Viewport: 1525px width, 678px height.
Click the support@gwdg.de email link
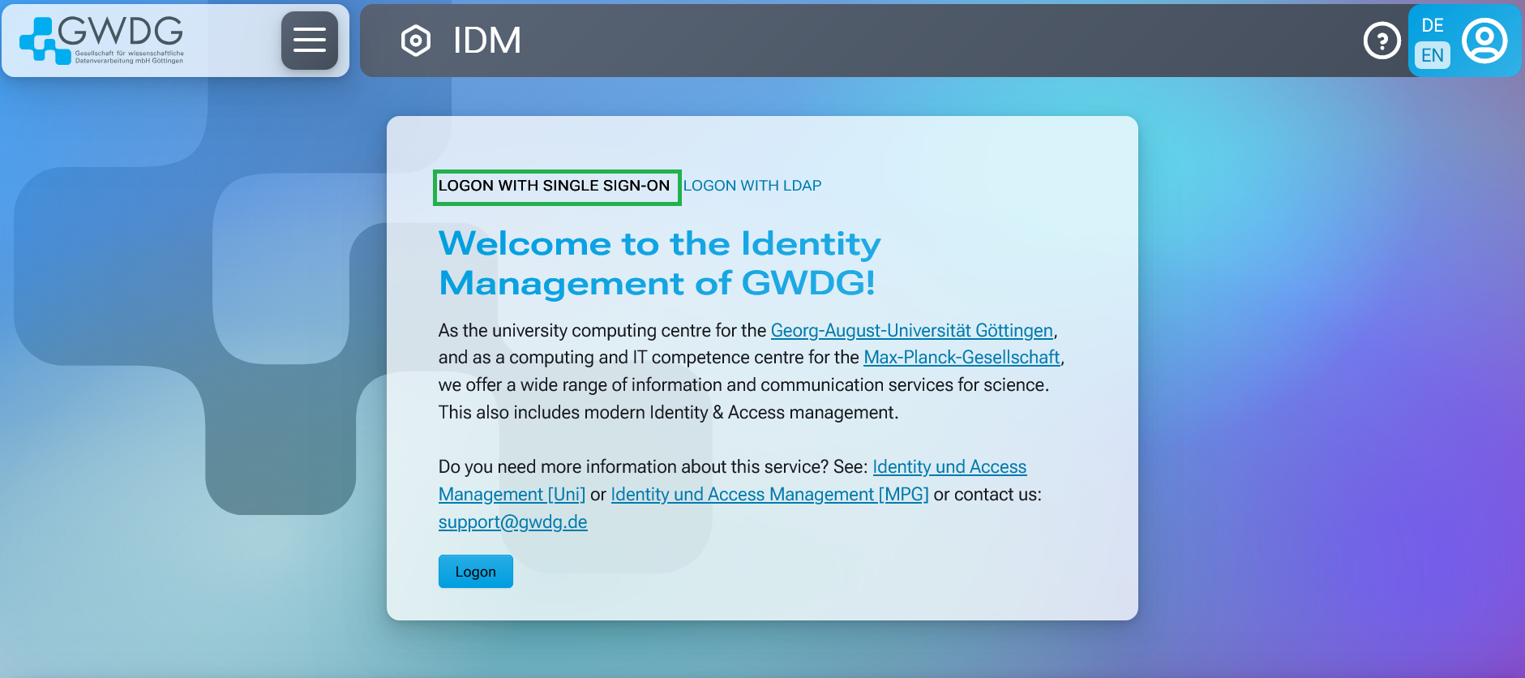[x=512, y=521]
